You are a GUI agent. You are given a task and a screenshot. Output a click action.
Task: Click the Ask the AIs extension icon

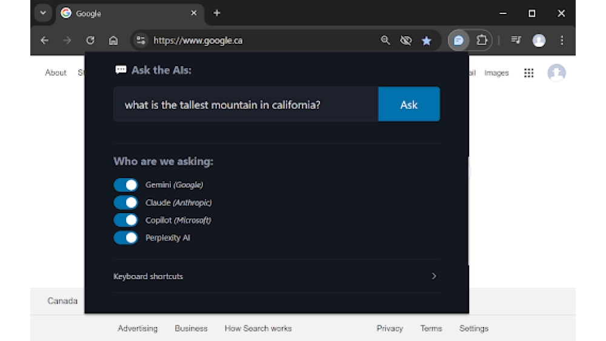click(x=458, y=40)
